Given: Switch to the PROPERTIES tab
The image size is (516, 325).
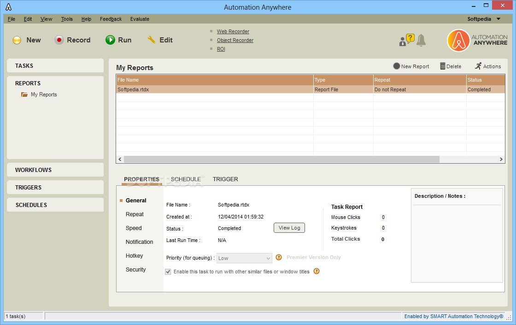Looking at the screenshot, I should pyautogui.click(x=141, y=179).
